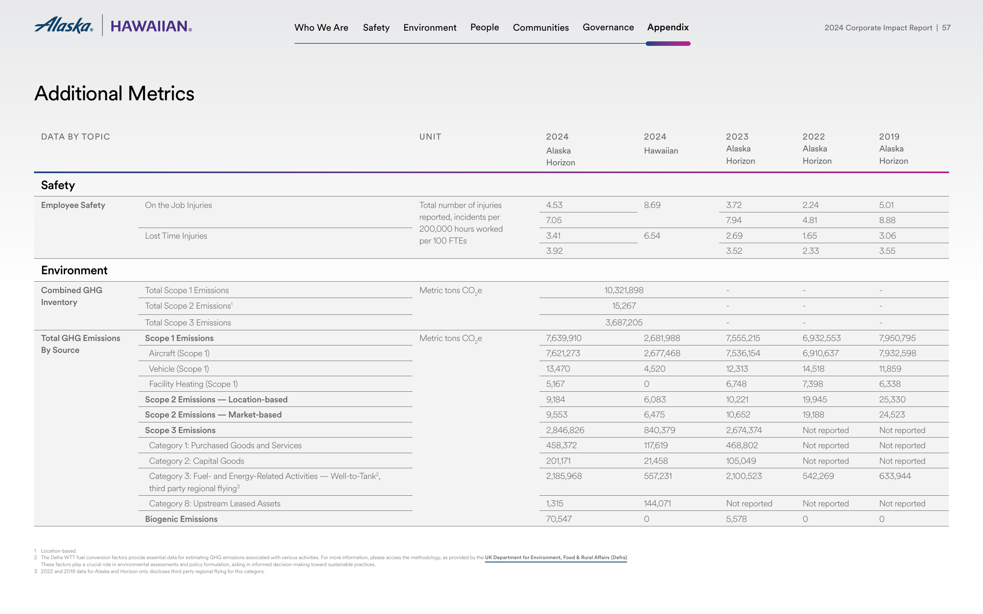Click the 2,681,988 Hawaiian Scope 1 value
This screenshot has height=614, width=983.
[662, 338]
